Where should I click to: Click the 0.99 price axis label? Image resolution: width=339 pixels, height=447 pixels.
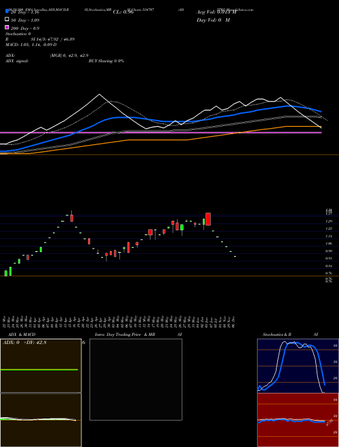328,251
